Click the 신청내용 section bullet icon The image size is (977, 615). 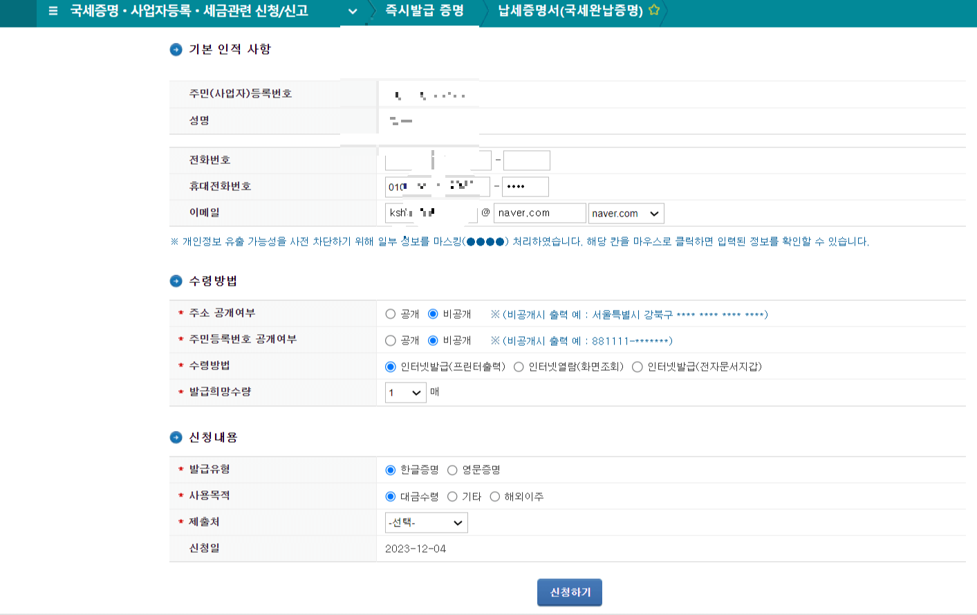(176, 437)
